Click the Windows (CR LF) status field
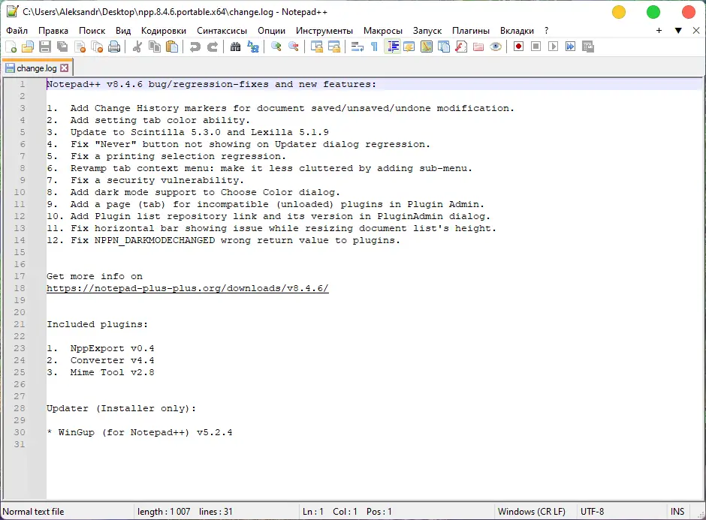Image resolution: width=706 pixels, height=520 pixels. 531,512
